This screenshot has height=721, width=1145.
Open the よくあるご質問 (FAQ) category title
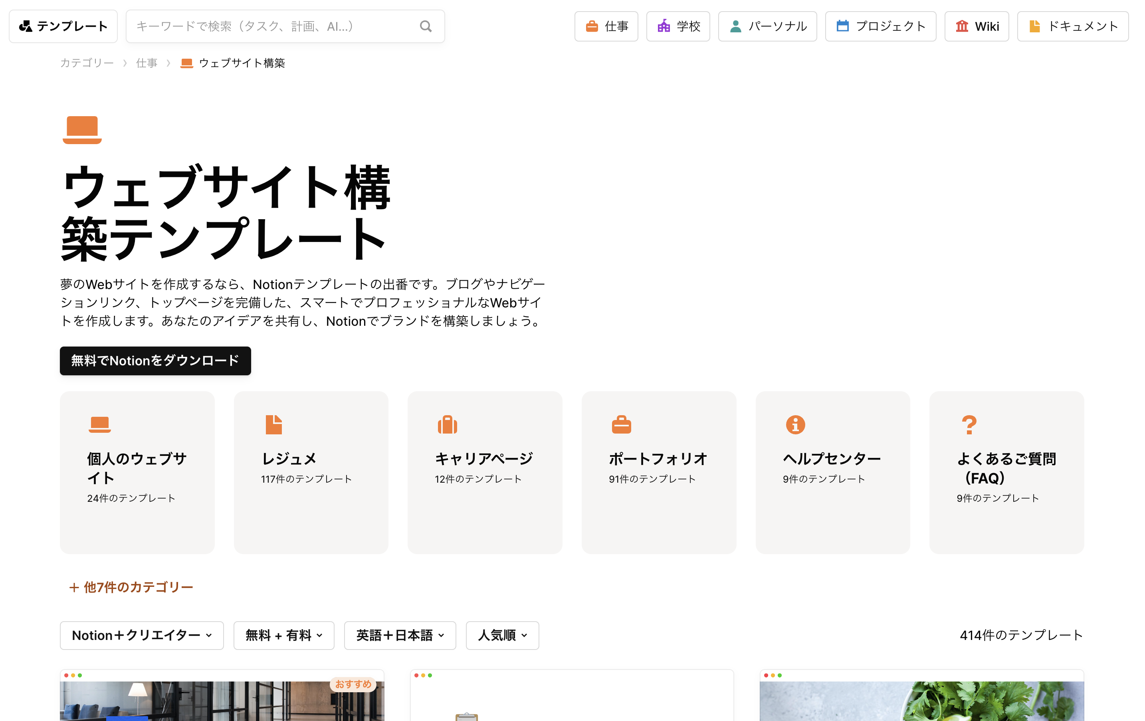[x=1006, y=468]
